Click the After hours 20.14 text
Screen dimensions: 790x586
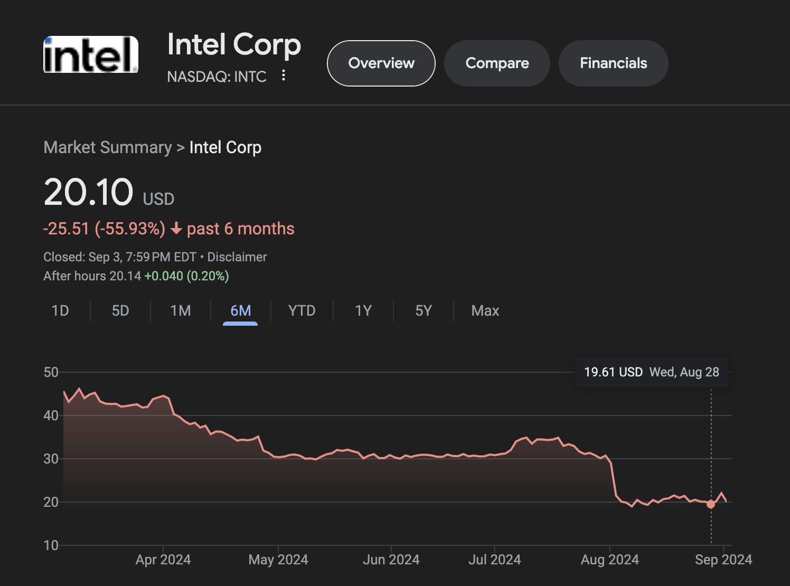pos(92,276)
